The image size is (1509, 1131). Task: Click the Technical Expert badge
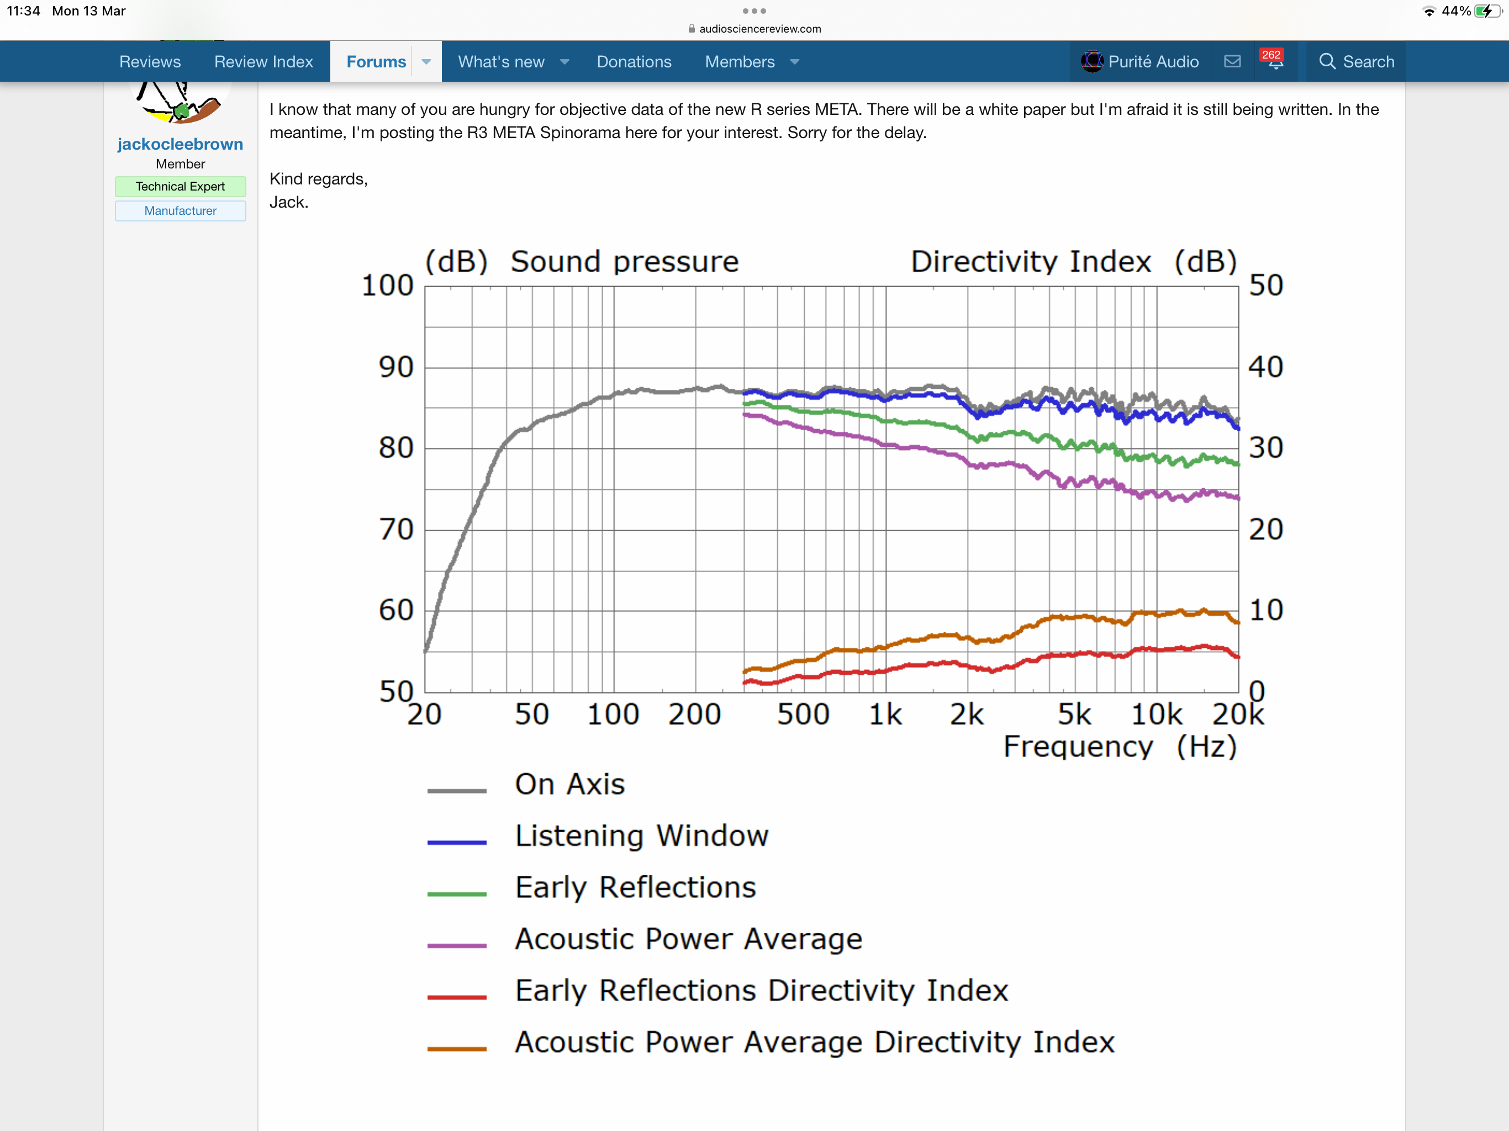pos(180,186)
